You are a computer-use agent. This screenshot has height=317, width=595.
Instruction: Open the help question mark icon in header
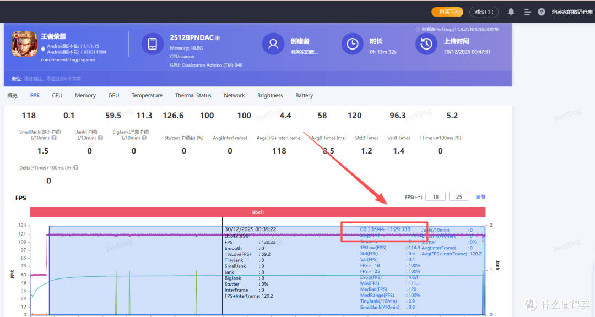(x=542, y=12)
